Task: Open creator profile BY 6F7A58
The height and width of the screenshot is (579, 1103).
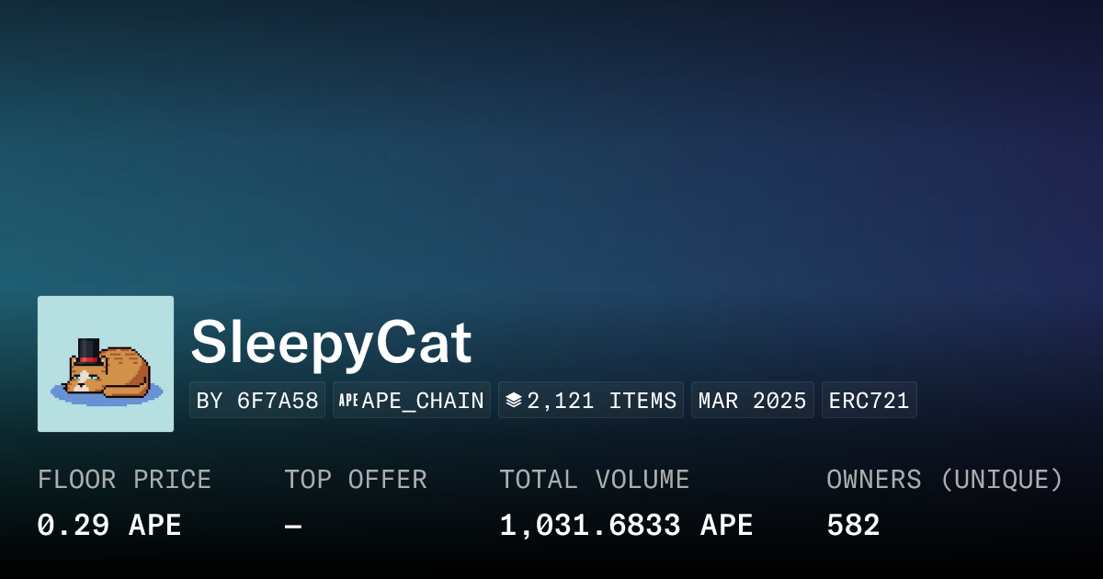Action: 257,401
